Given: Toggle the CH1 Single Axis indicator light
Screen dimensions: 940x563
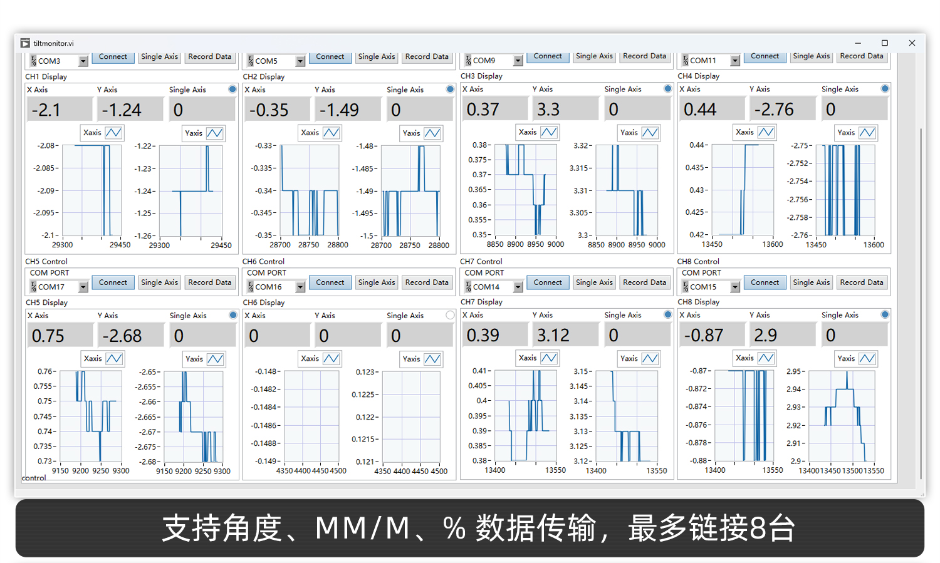Looking at the screenshot, I should [x=232, y=90].
